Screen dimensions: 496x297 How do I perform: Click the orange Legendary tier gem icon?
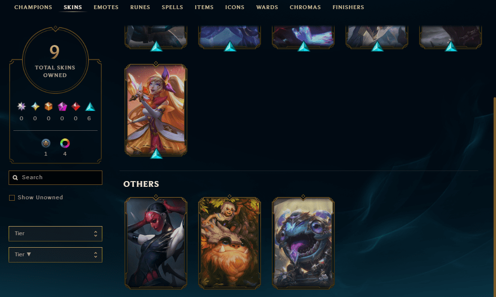[48, 106]
